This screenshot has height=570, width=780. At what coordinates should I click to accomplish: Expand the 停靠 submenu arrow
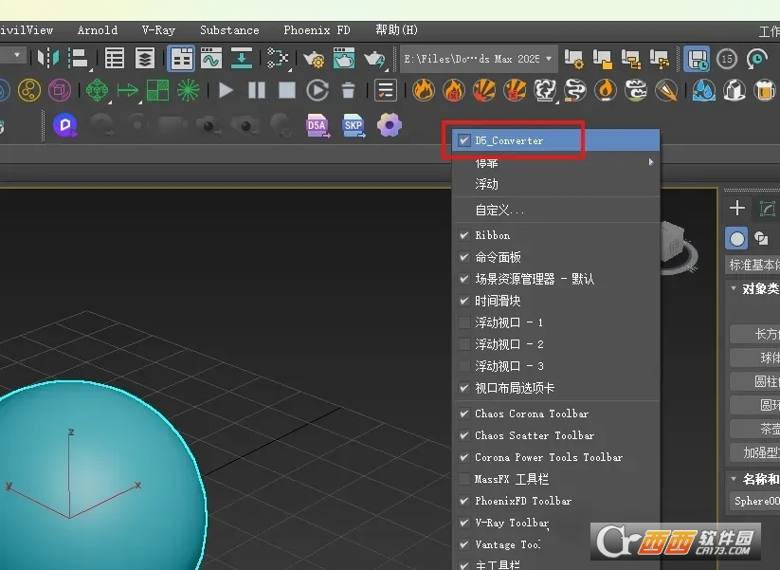651,162
